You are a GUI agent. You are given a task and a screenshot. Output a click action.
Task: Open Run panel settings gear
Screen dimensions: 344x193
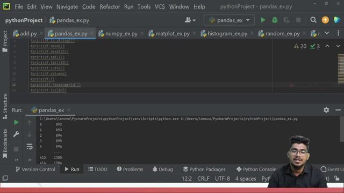(x=326, y=110)
